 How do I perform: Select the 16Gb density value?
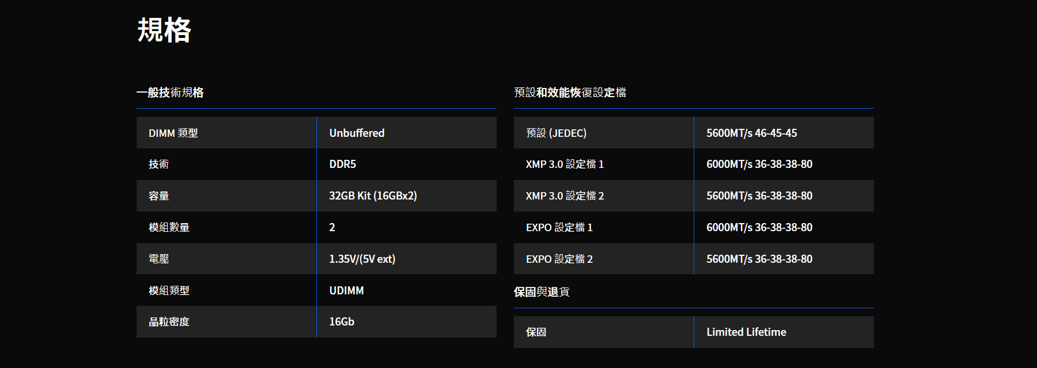[x=342, y=322]
